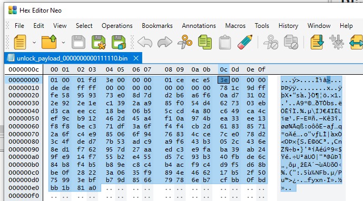The height and width of the screenshot is (201, 363).
Task: Click row address 000000e0
Action: (24, 188)
